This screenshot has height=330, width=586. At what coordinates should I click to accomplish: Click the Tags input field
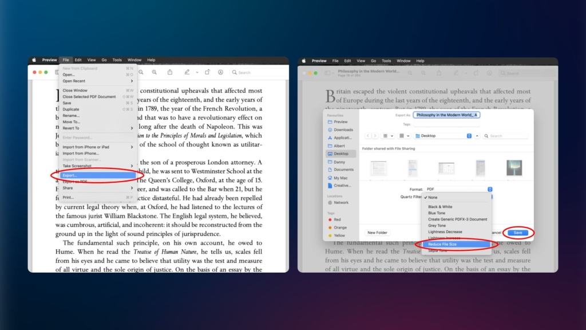pos(446,124)
